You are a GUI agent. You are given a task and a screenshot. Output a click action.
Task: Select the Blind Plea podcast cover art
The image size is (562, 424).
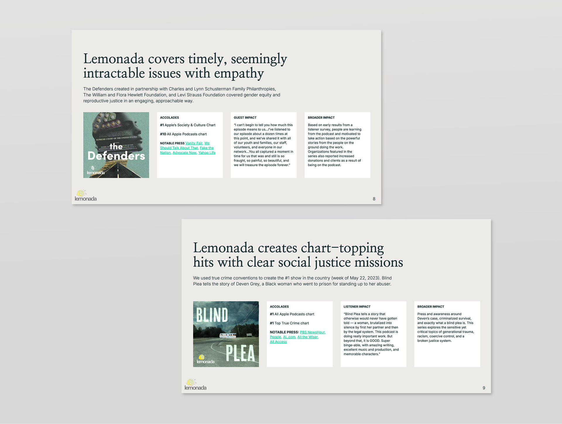[x=226, y=334]
